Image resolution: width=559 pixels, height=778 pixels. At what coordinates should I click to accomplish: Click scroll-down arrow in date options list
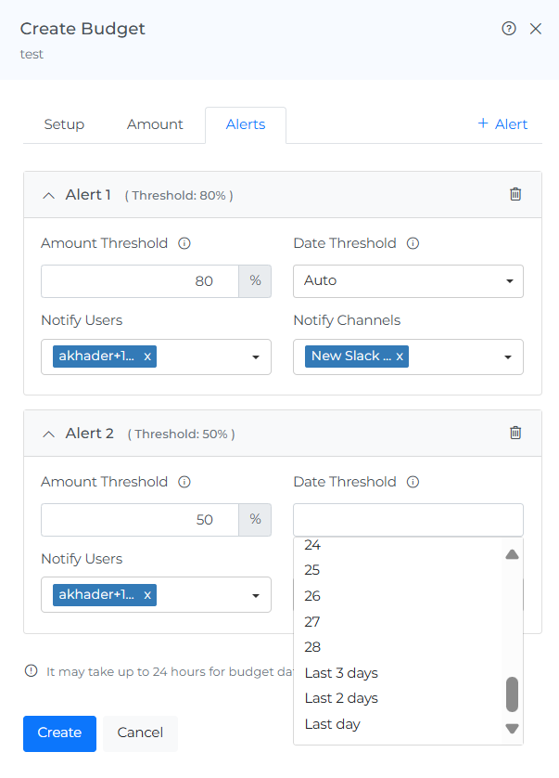coord(512,729)
